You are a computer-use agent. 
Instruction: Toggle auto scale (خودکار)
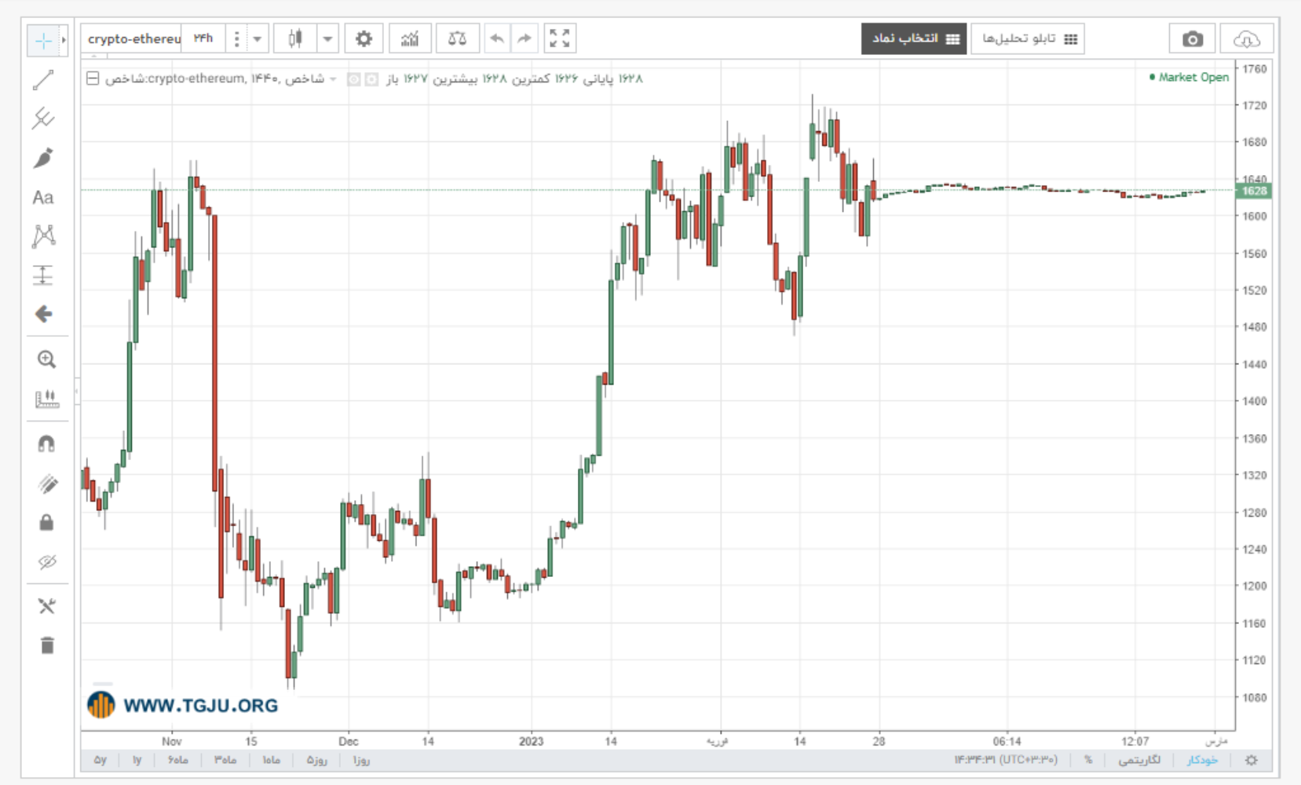pos(1202,760)
